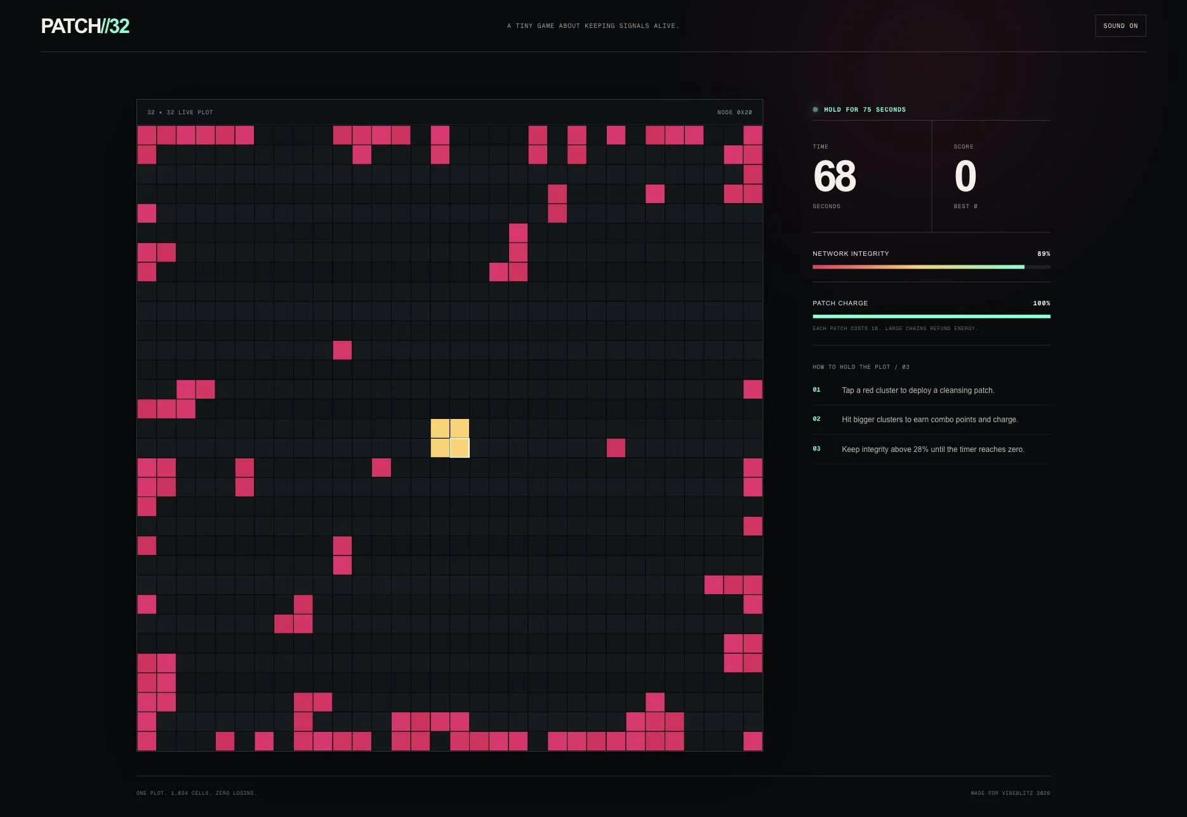The image size is (1187, 817).
Task: Click the SCORE label above the score
Action: click(963, 147)
